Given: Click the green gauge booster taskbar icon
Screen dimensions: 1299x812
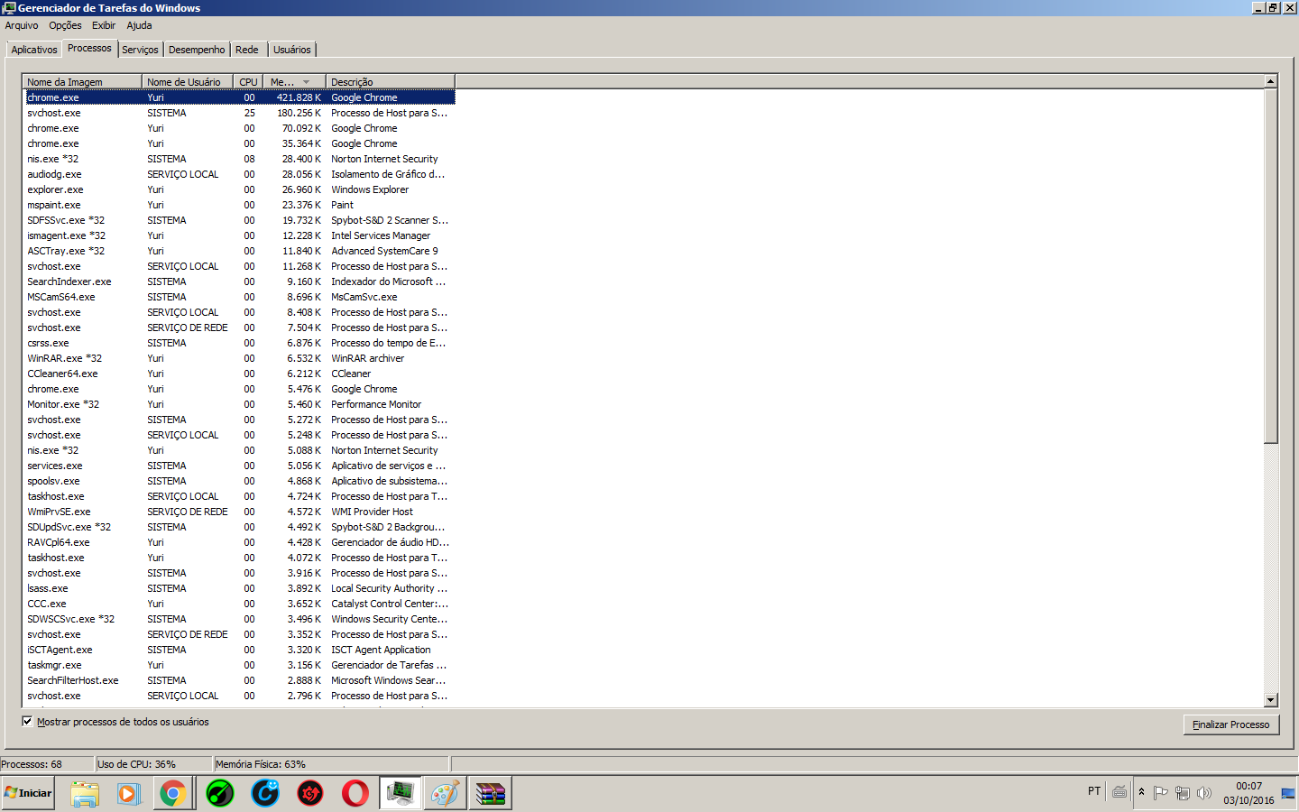Looking at the screenshot, I should point(219,794).
